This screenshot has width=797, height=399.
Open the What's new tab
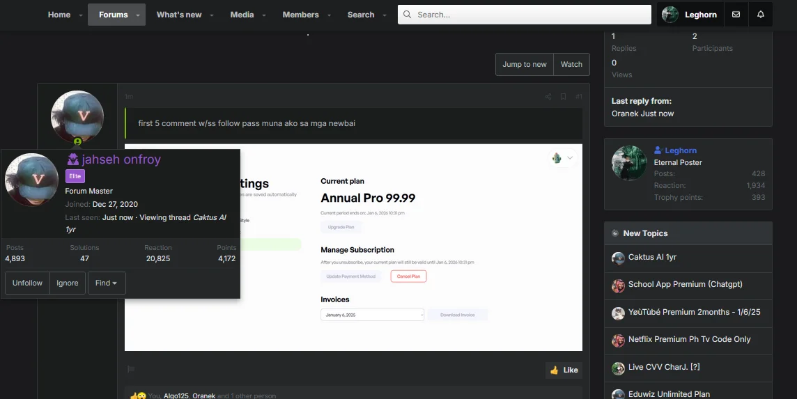(179, 15)
